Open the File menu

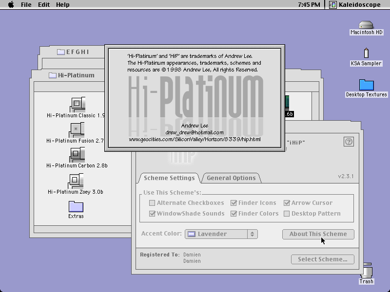[x=26, y=4]
